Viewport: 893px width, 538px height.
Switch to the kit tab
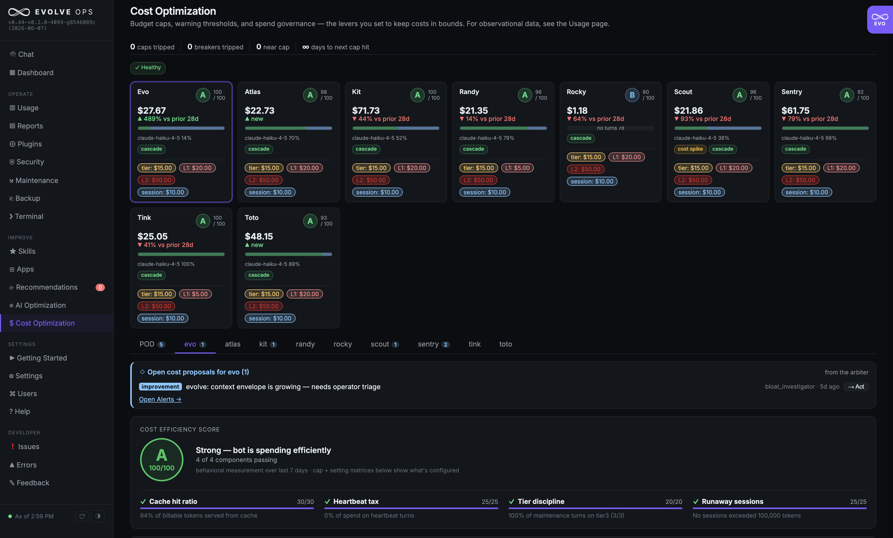coord(268,344)
